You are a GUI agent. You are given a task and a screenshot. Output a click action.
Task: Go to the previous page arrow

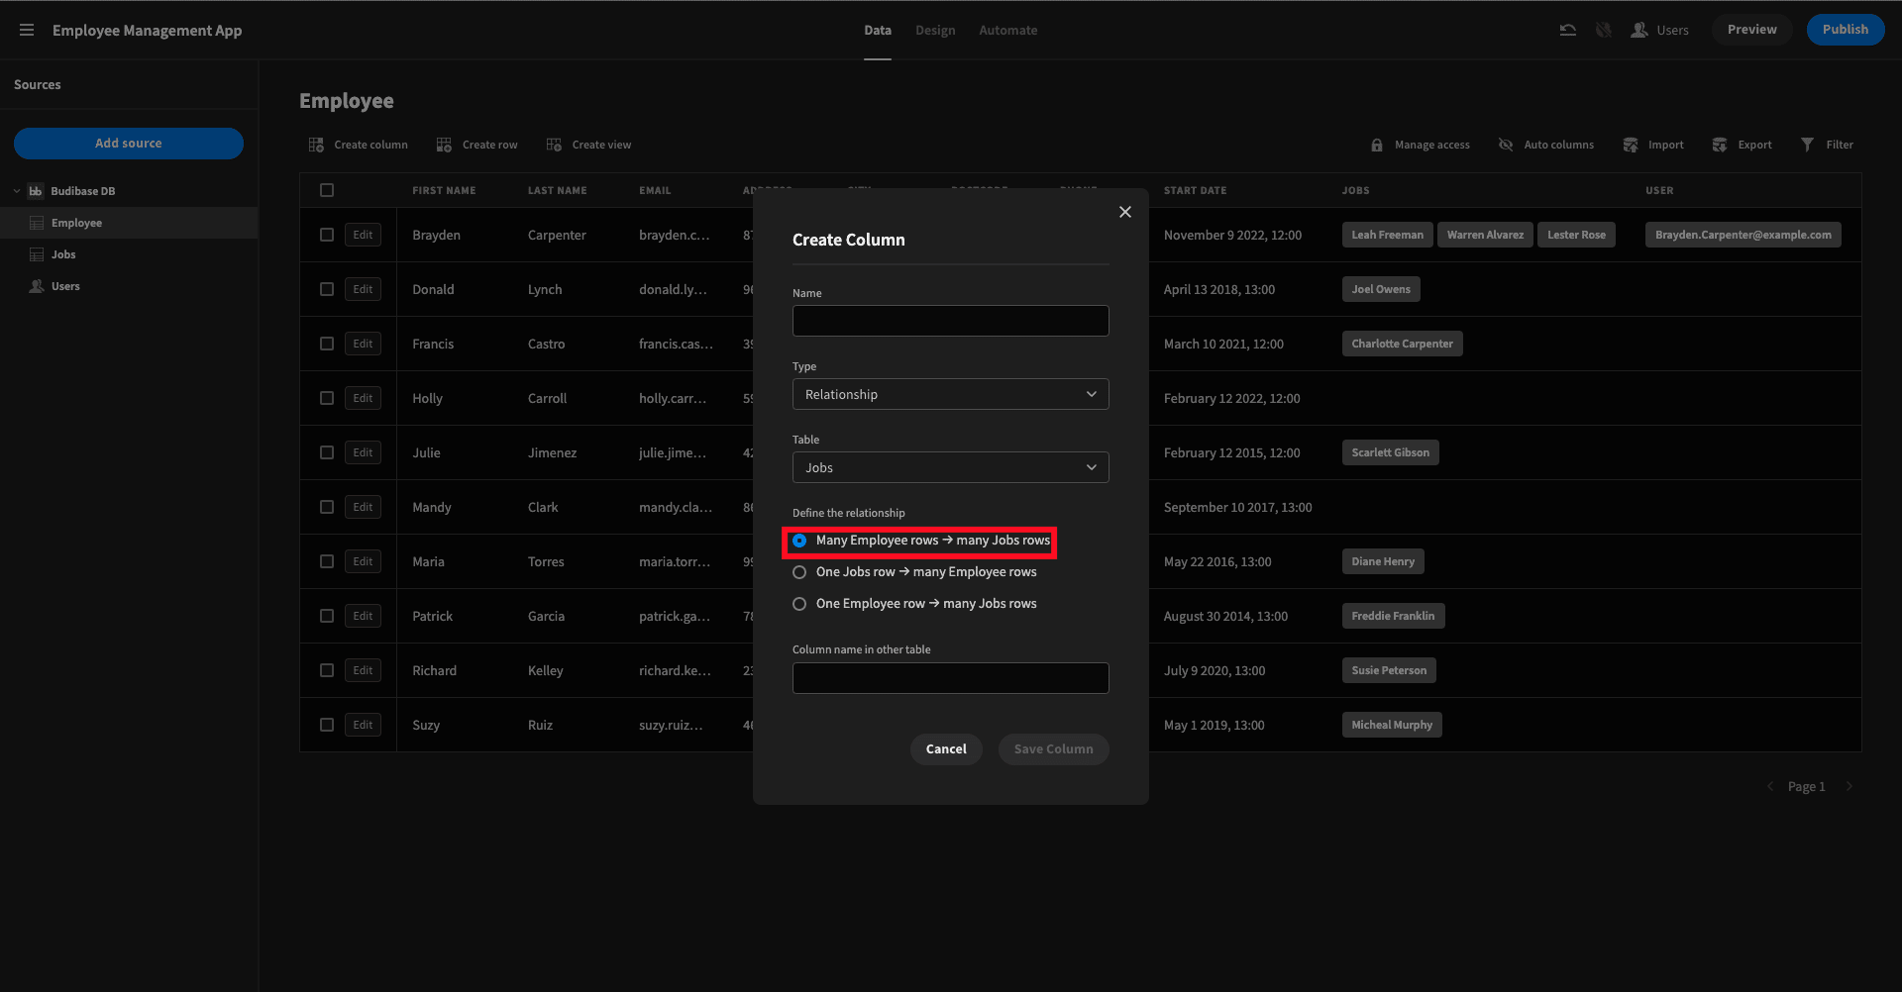(1770, 786)
